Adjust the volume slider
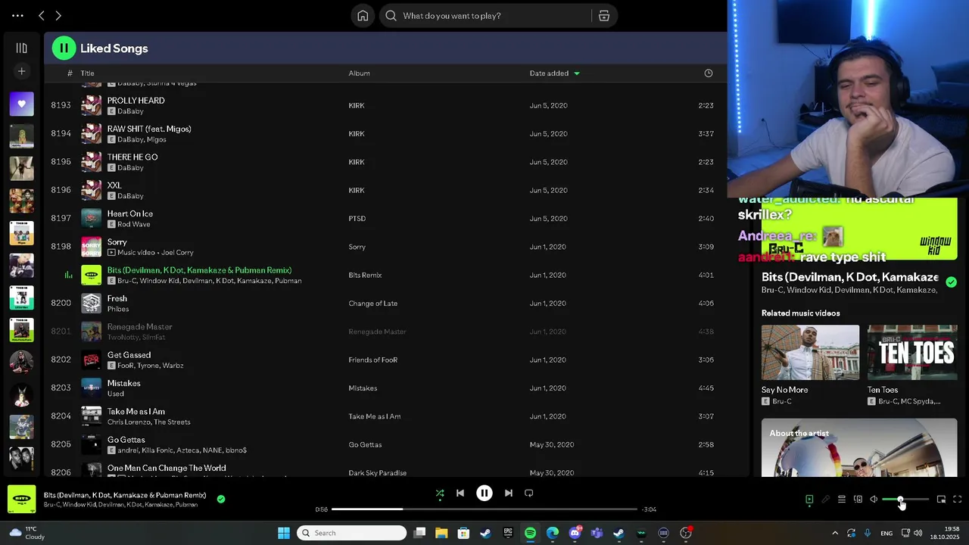This screenshot has height=545, width=969. (x=905, y=500)
